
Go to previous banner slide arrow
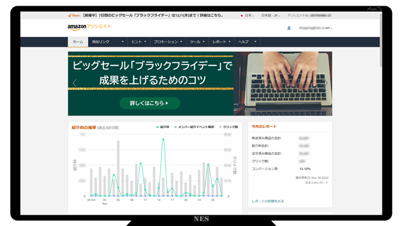point(74,83)
